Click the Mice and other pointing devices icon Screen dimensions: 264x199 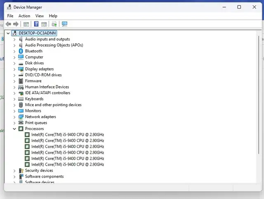[21, 105]
